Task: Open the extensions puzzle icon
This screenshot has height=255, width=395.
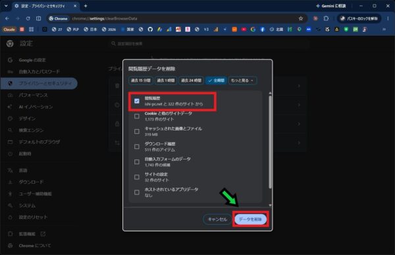Action: coord(326,18)
